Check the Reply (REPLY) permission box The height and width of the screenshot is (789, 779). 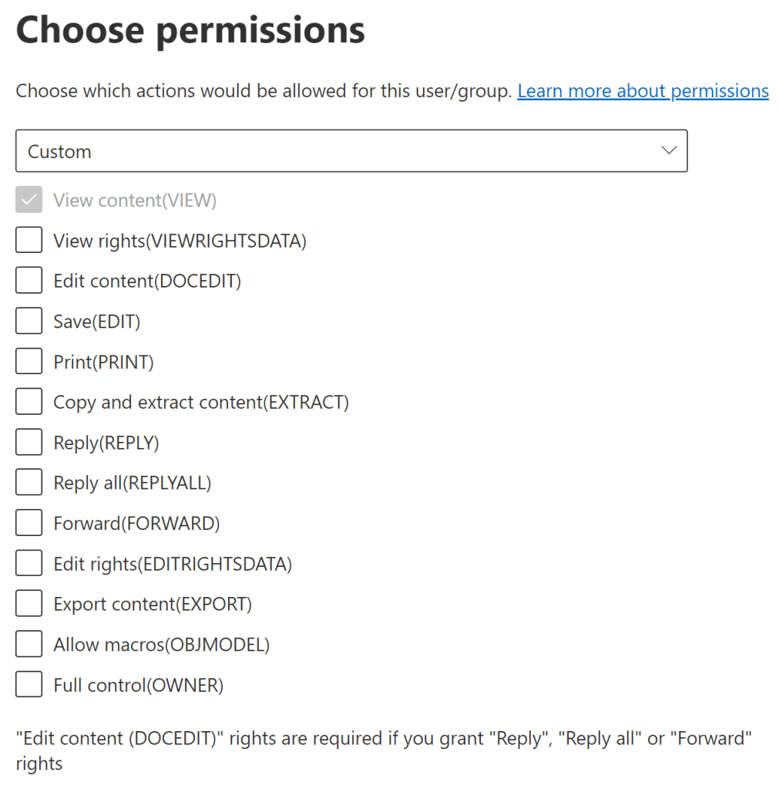pos(29,443)
